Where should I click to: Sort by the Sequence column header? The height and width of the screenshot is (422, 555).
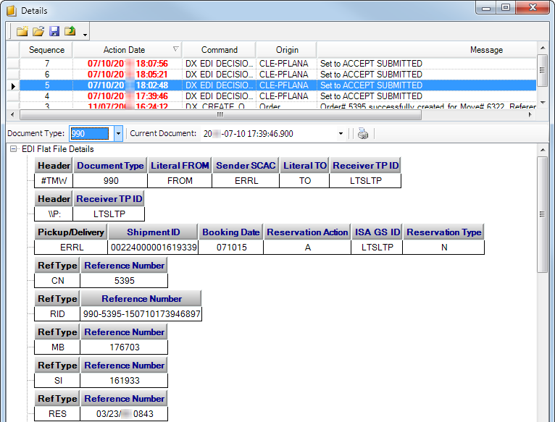click(x=46, y=50)
